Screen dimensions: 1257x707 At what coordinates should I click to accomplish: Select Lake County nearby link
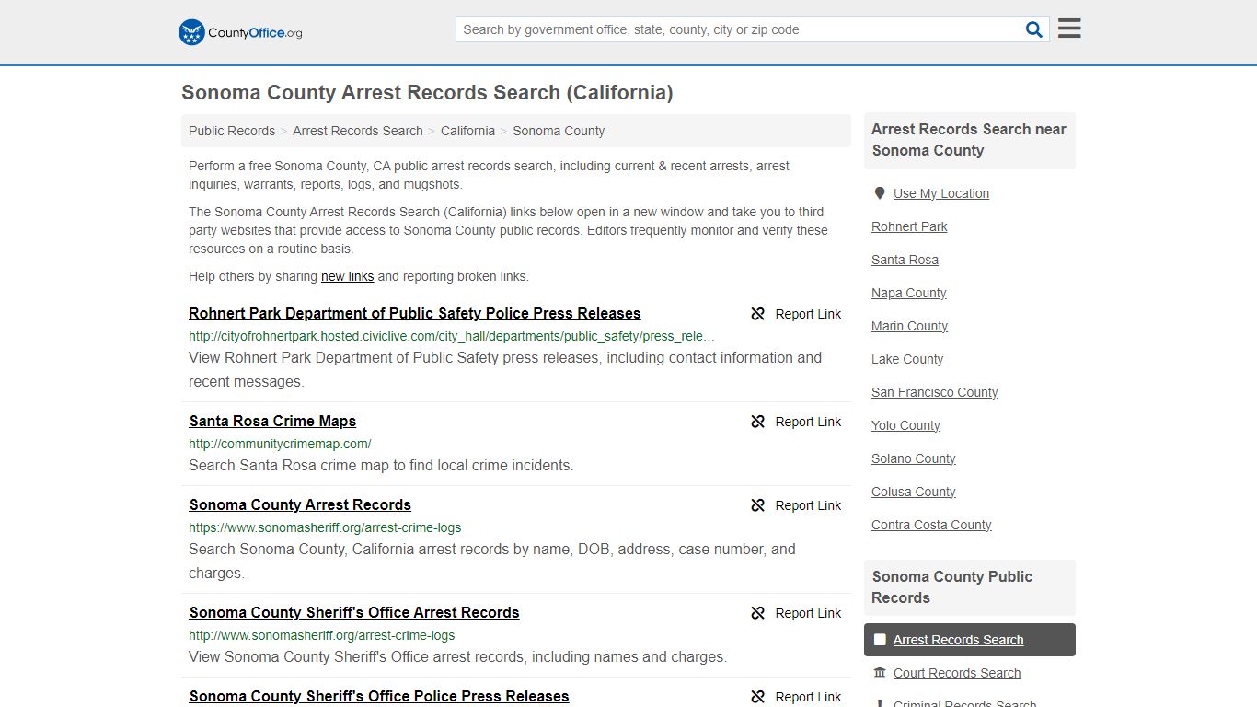click(x=907, y=359)
